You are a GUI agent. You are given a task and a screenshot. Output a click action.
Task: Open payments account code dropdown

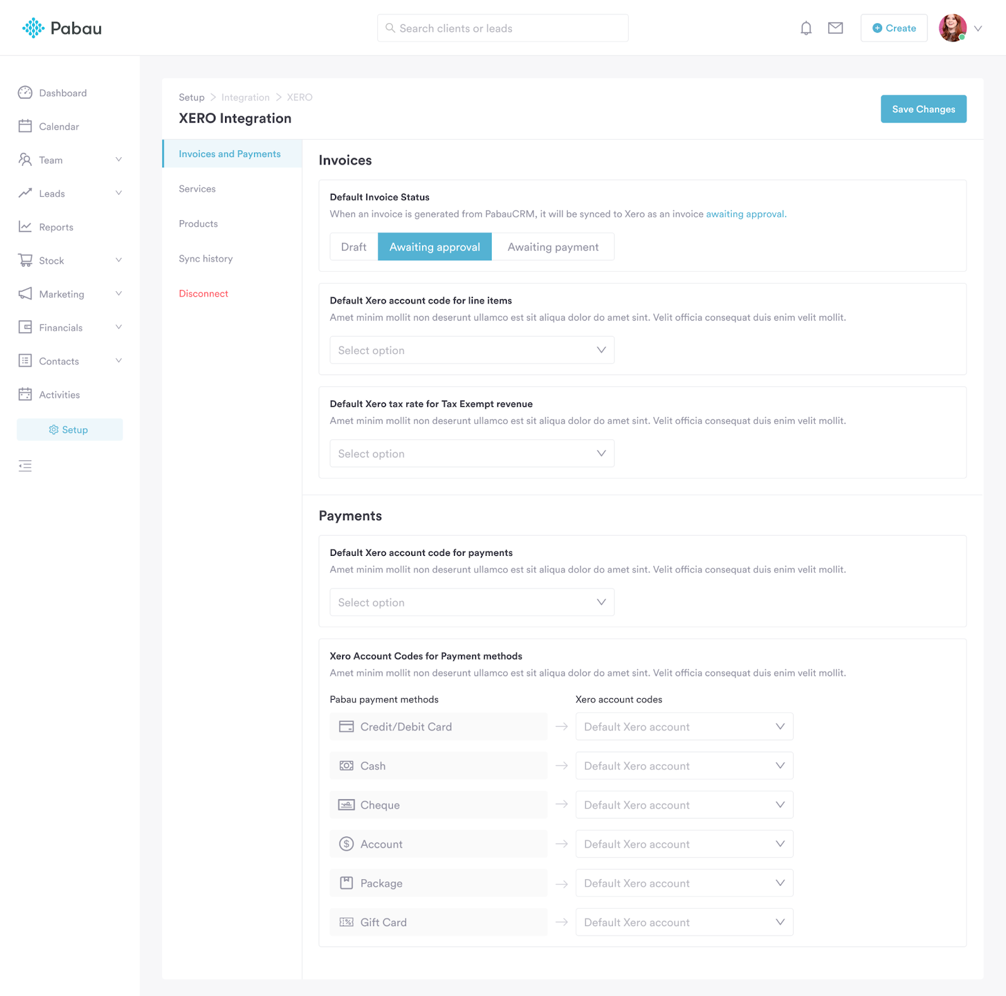coord(472,602)
